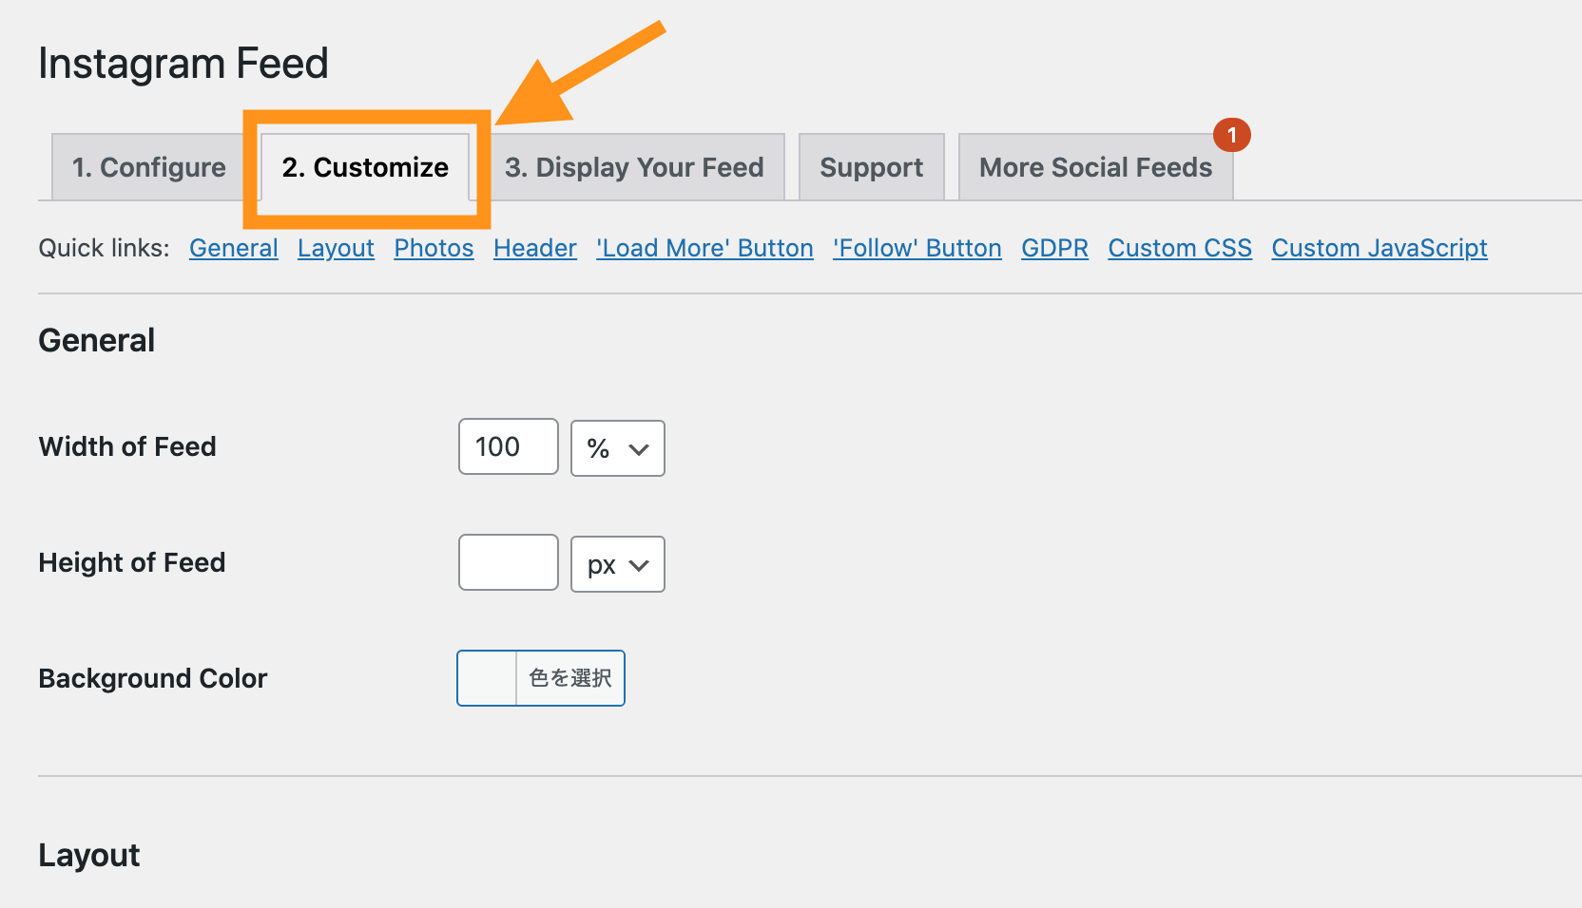Jump to Layout settings via quick link

coord(336,248)
